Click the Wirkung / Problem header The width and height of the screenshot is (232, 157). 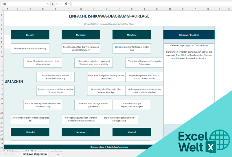click(189, 35)
